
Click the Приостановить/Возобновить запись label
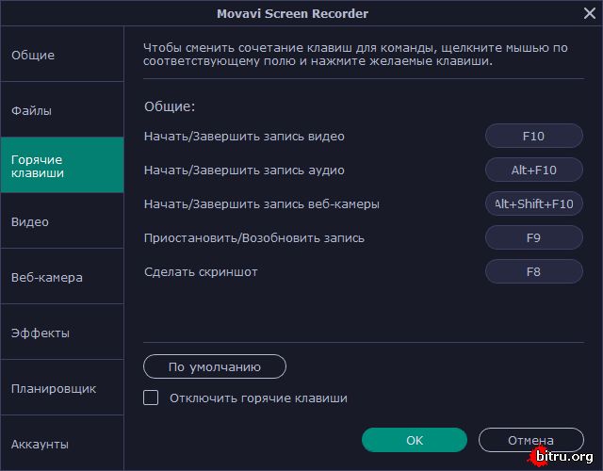[254, 238]
